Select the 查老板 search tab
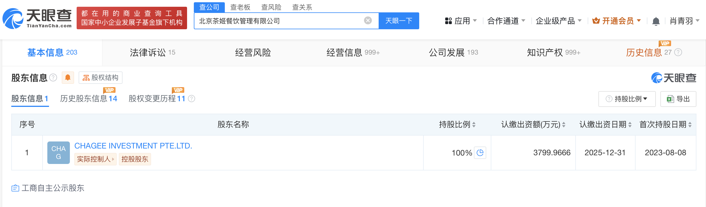The height and width of the screenshot is (207, 706). (240, 7)
